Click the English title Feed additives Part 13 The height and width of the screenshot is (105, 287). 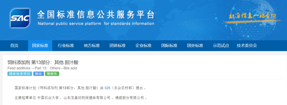coord(42,68)
